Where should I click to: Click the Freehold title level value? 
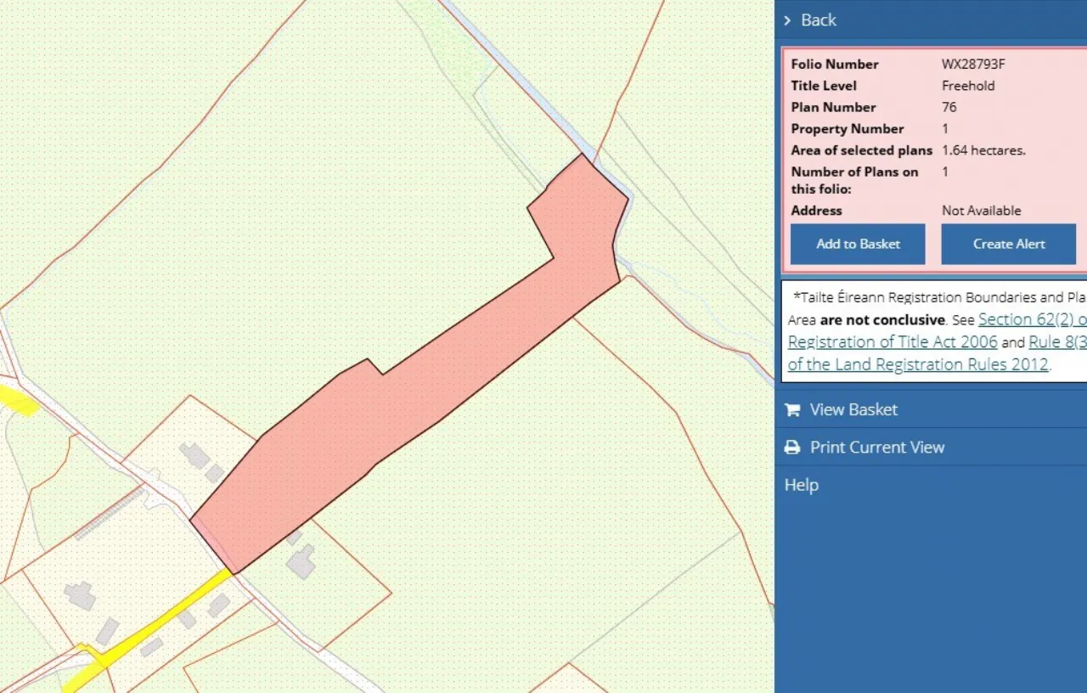[x=968, y=86]
